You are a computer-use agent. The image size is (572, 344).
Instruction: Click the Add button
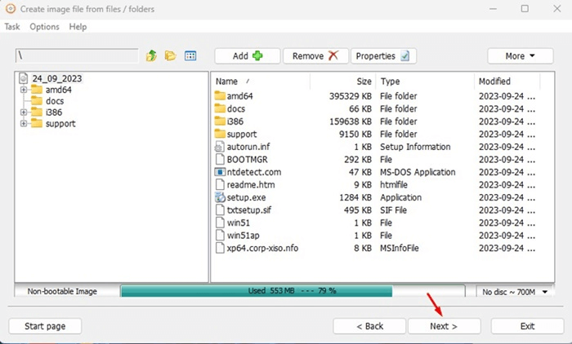[247, 56]
